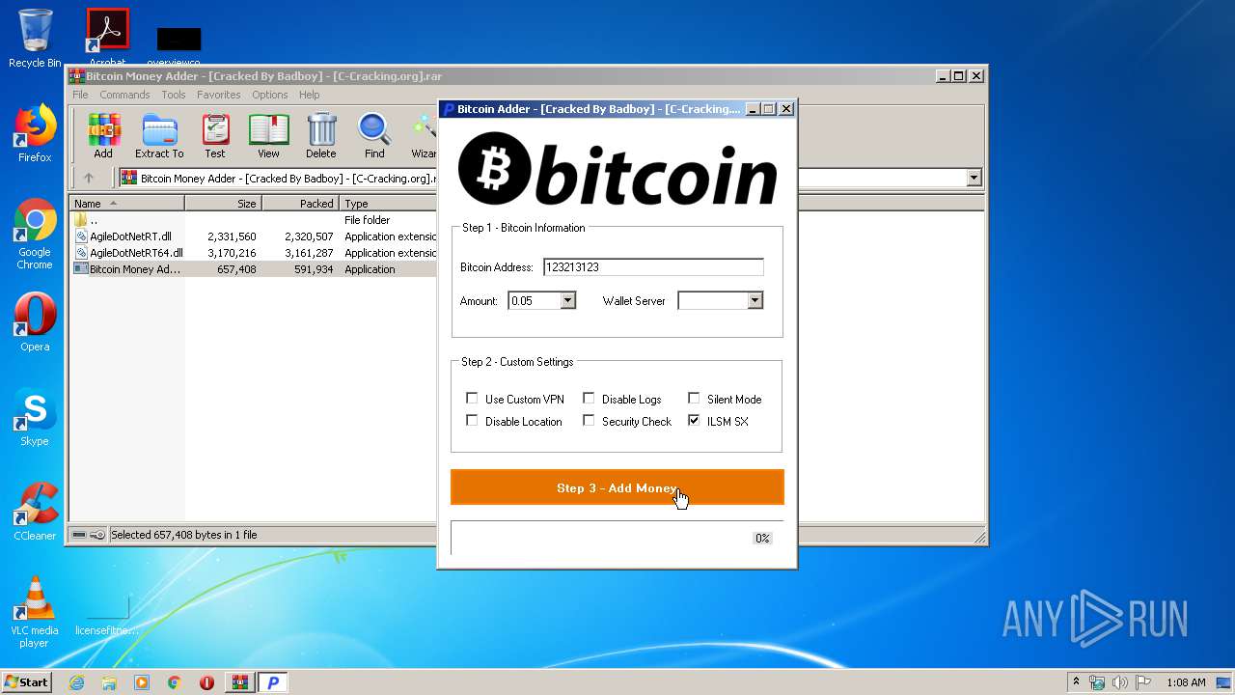Enable Use Custom VPN checkbox
Screen dimensions: 1235x695
472,398
